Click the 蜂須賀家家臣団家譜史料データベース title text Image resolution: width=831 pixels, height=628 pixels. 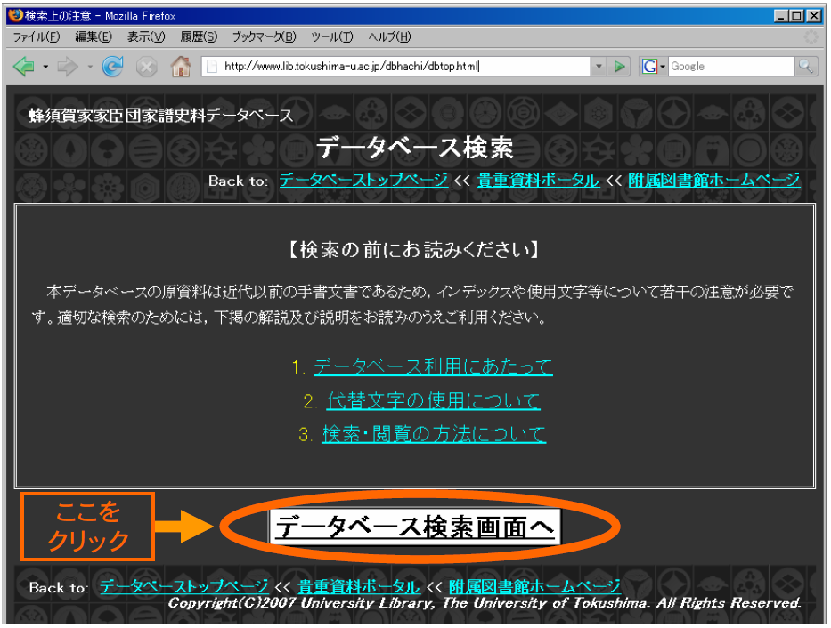click(x=161, y=115)
